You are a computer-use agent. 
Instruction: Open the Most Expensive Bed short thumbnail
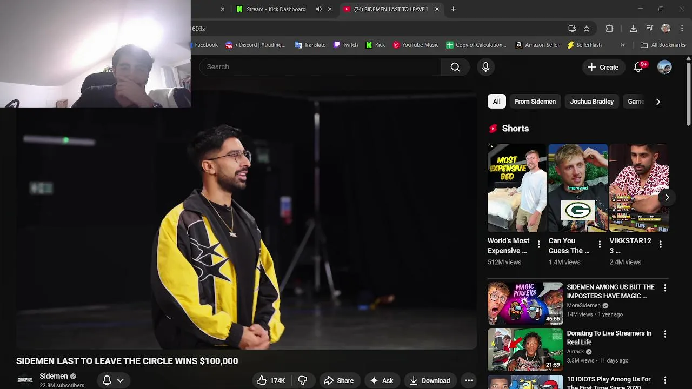[517, 188]
